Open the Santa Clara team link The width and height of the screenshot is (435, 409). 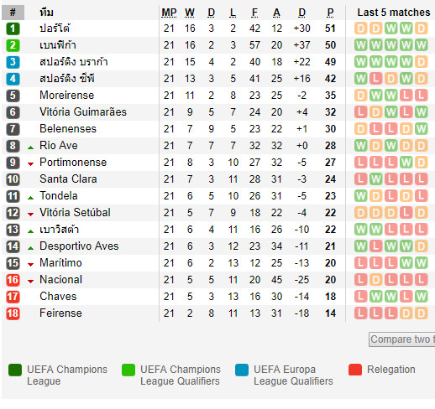coord(68,179)
